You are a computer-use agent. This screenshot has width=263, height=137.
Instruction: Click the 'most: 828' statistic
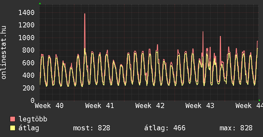92,128
